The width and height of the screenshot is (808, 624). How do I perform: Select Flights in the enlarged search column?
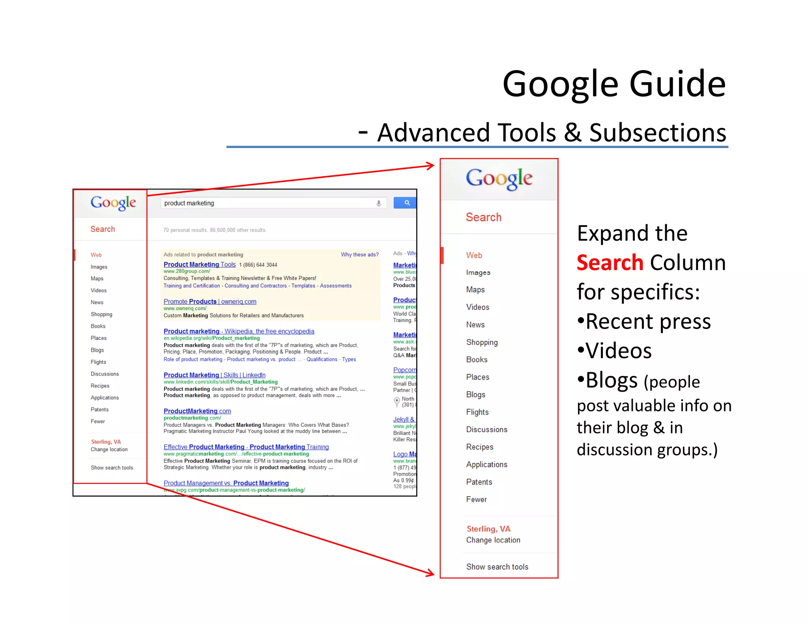point(477,412)
